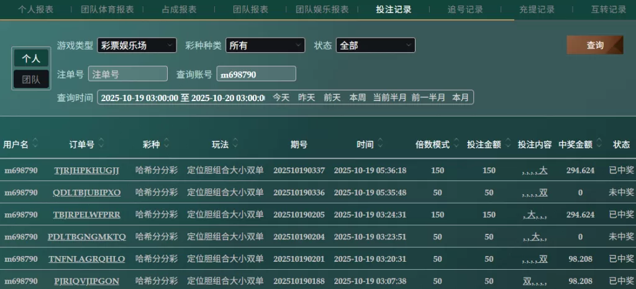Screen dimensions: 636x289
Task: Click the 投注金额 sort arrows
Action: pyautogui.click(x=508, y=144)
